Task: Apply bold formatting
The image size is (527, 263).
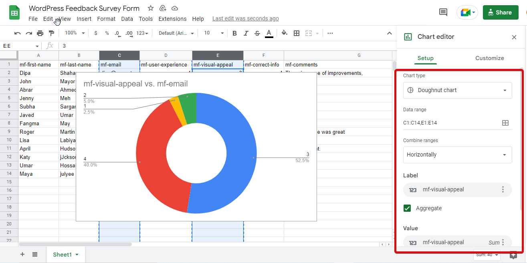Action: tap(234, 33)
